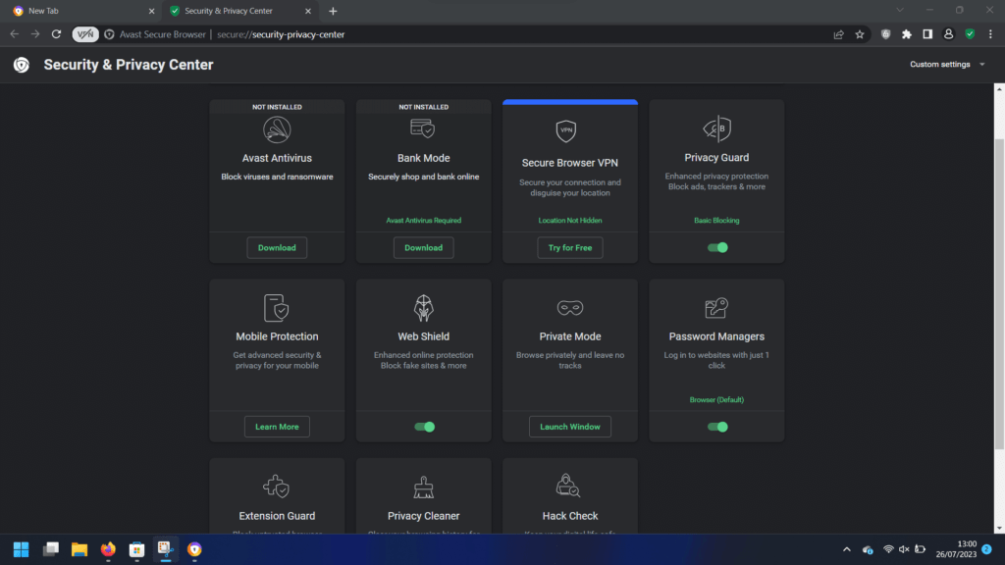The width and height of the screenshot is (1005, 565).
Task: Bookmark this page with star icon
Action: click(860, 34)
